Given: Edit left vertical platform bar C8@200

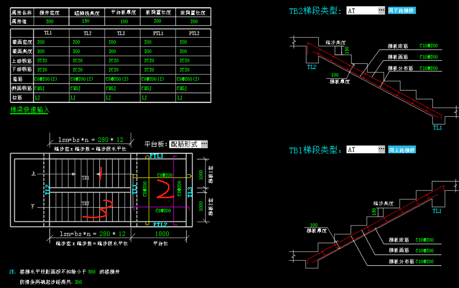Looking at the screenshot, I should (144, 189).
